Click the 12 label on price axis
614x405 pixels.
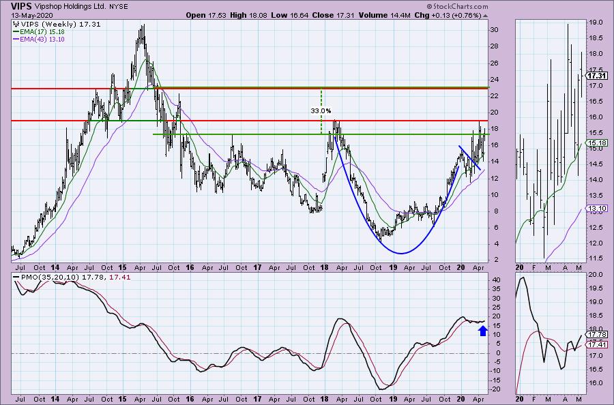(494, 179)
